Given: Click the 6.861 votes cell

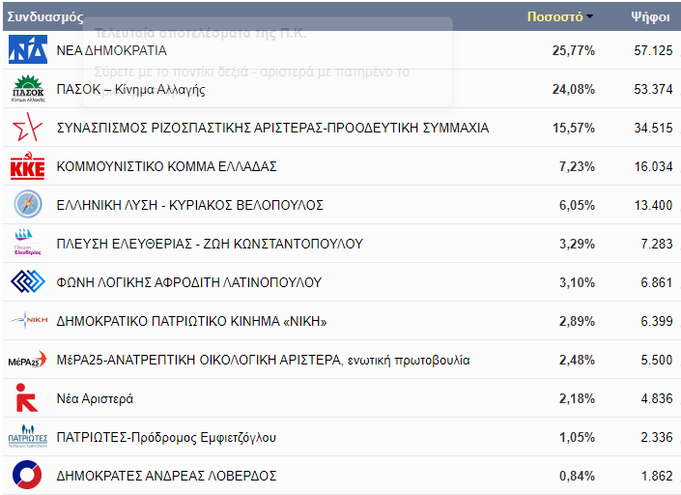Looking at the screenshot, I should 657,283.
